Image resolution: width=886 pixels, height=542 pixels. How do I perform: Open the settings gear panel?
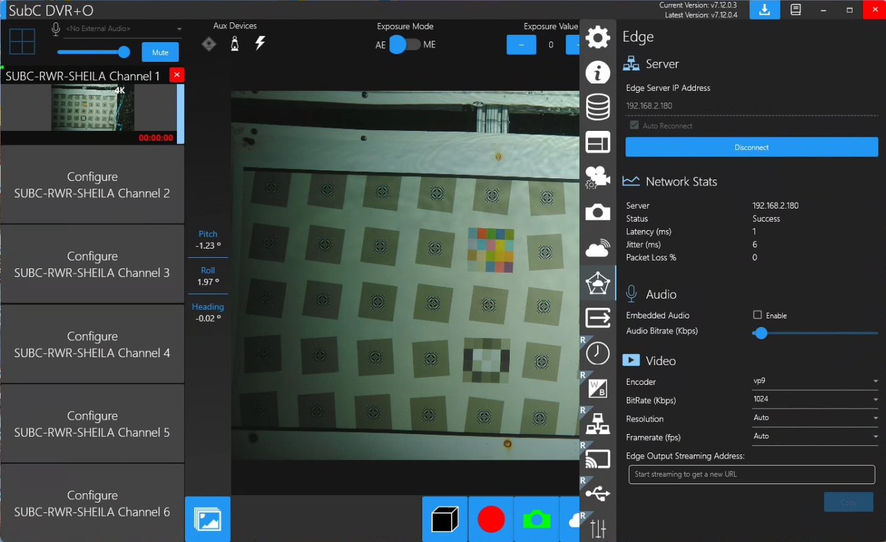[597, 37]
